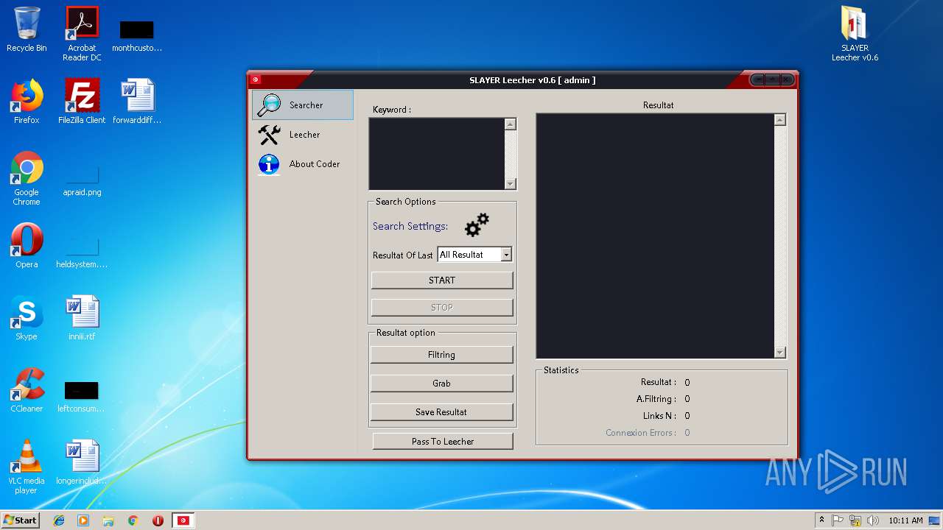Select VLC media player desktop icon
The height and width of the screenshot is (530, 943).
tap(27, 467)
